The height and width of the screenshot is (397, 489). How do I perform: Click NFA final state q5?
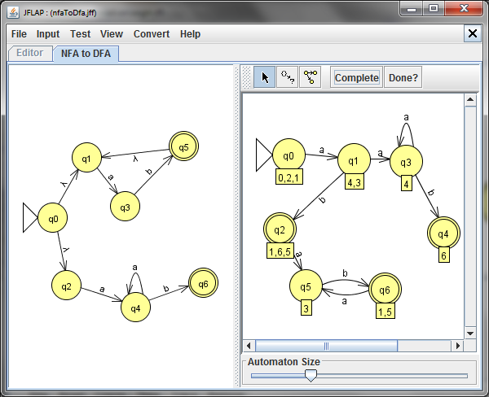pyautogui.click(x=183, y=147)
